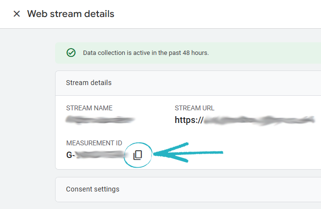
Task: Click the green checkmark status icon
Action: coord(71,52)
